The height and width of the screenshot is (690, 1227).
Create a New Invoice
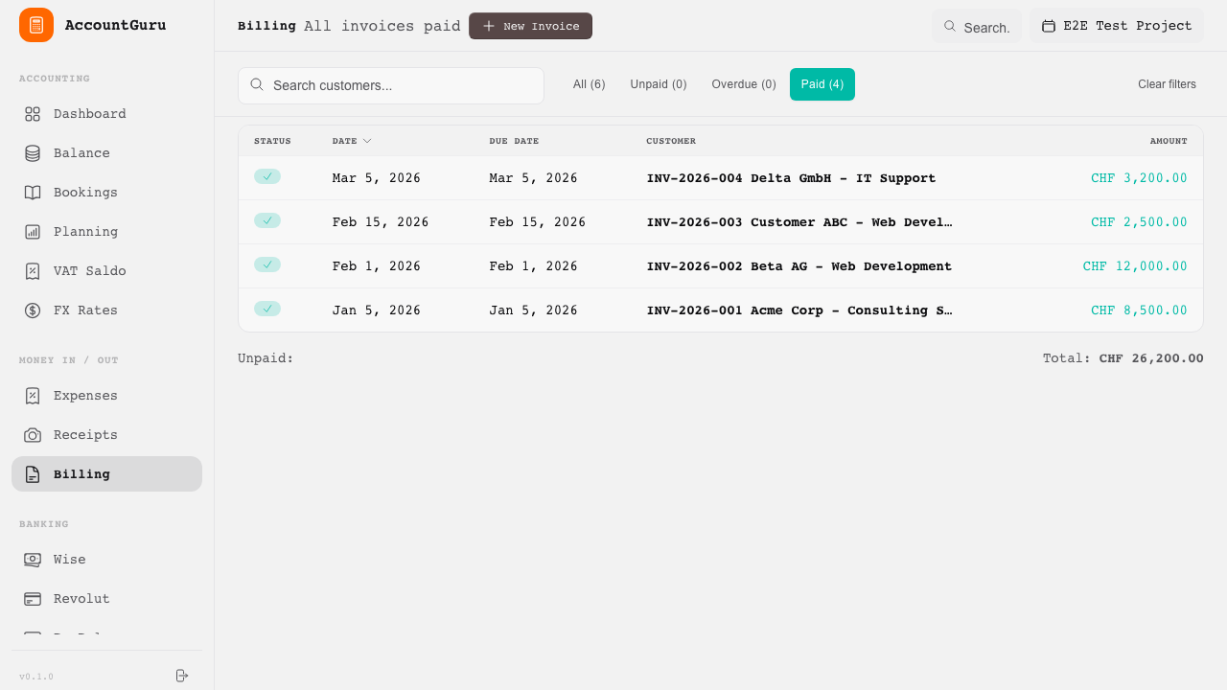[x=530, y=26]
